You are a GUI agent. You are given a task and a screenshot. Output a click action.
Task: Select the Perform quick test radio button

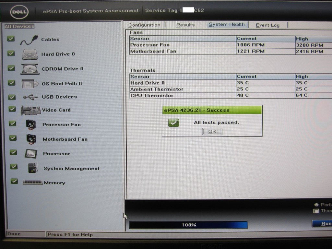(x=316, y=205)
